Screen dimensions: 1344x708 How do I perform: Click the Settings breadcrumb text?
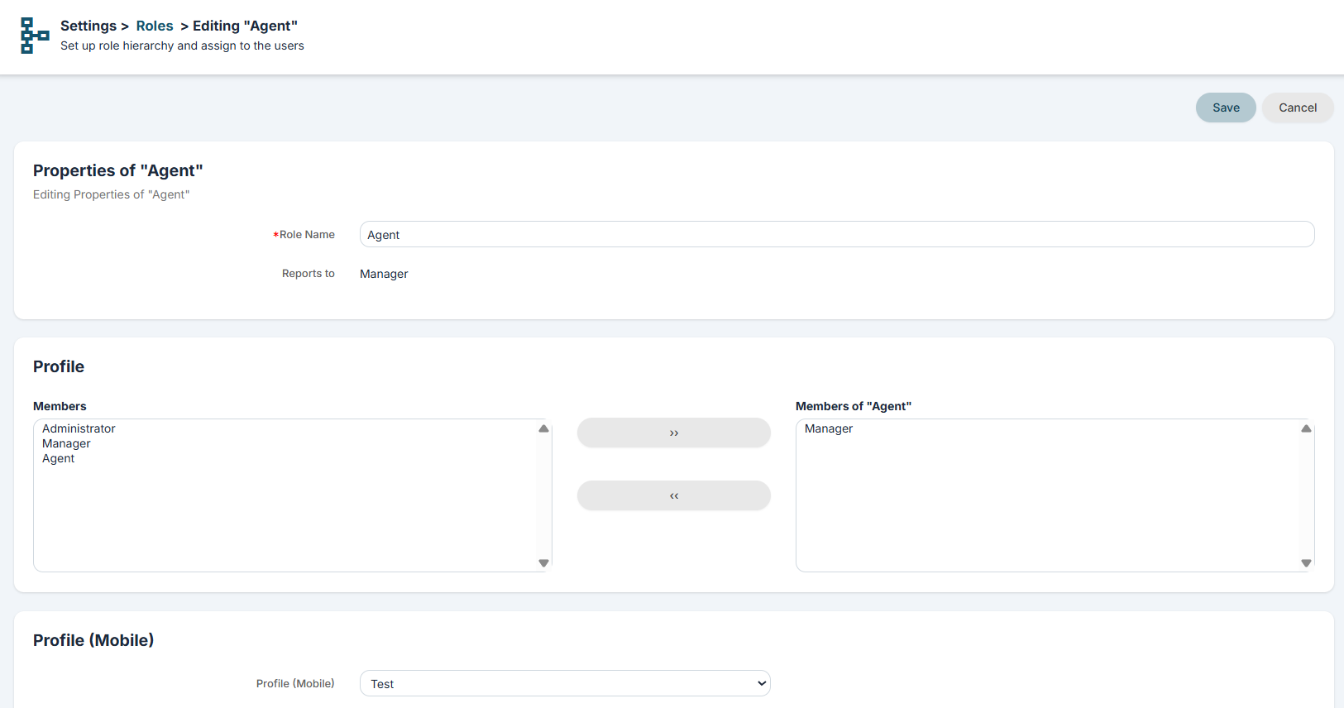[x=88, y=26]
